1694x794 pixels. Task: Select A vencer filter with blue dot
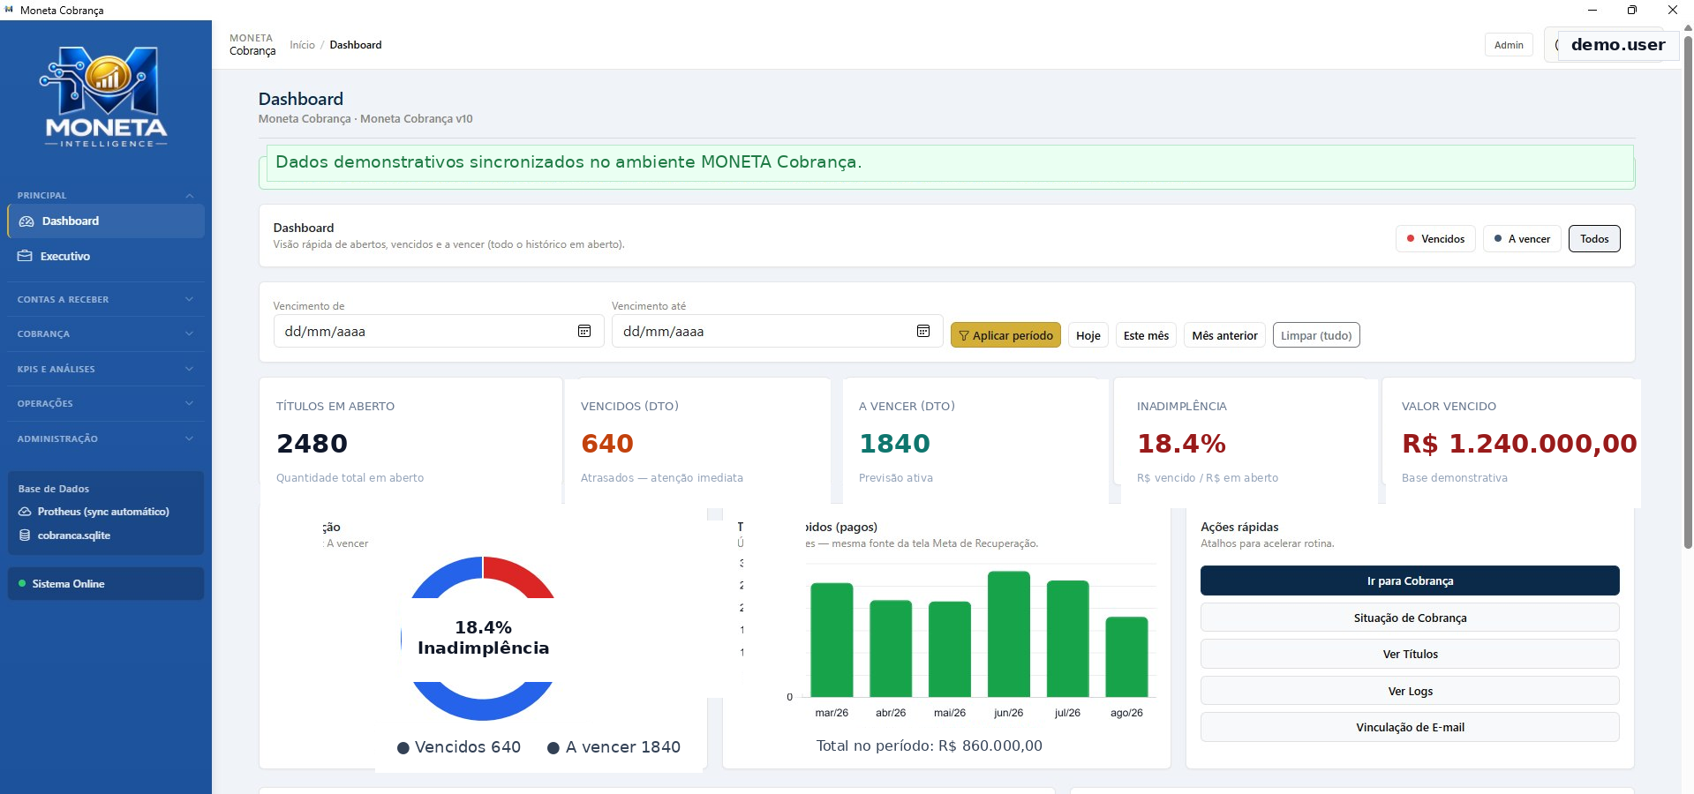click(1522, 239)
